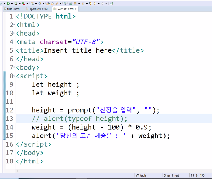Click the greyed Forward navigation arrow
This screenshot has height=179, width=212.
[x=102, y=4]
